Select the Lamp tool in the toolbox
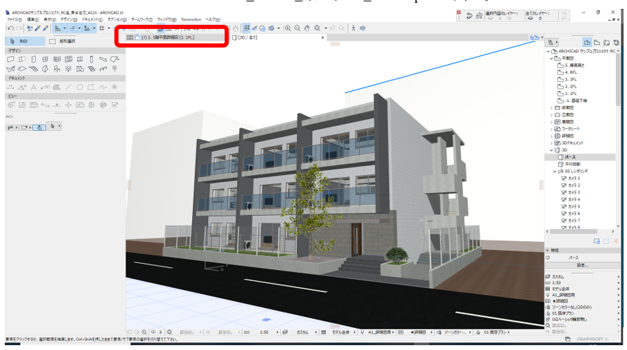627x350 pixels. tap(68, 69)
